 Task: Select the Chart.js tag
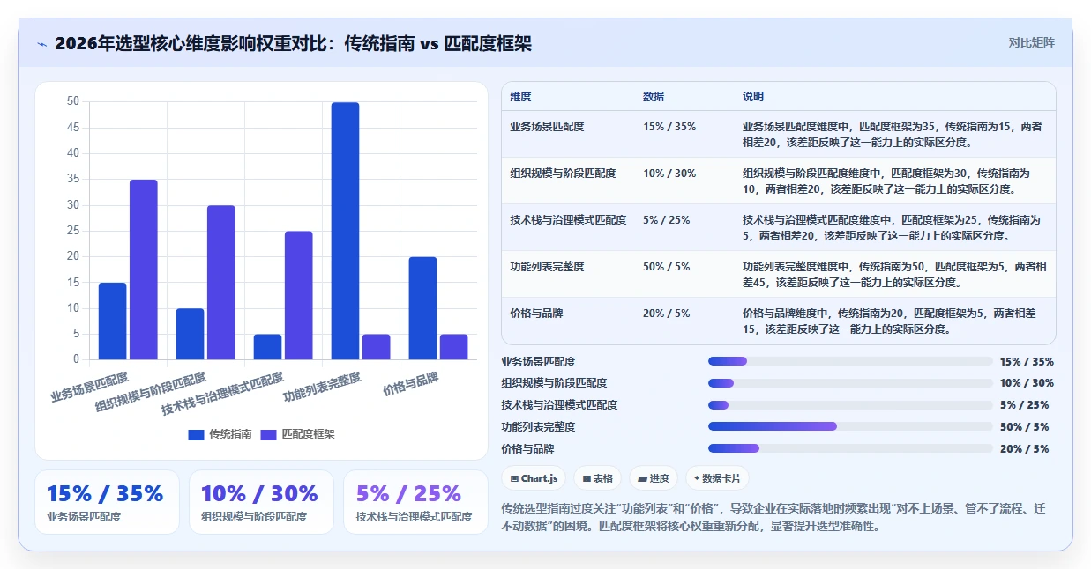point(534,478)
